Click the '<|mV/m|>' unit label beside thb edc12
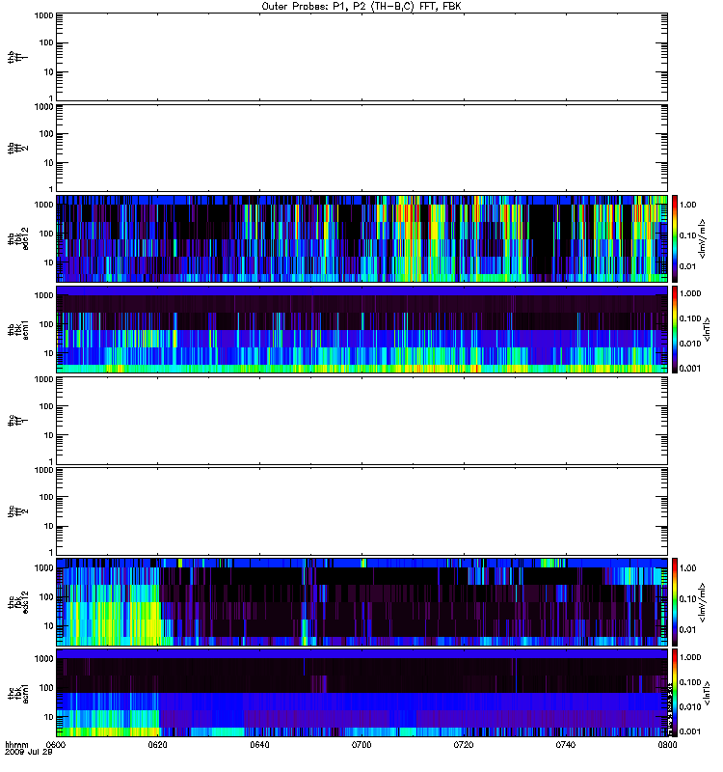The image size is (723, 772). [x=703, y=238]
